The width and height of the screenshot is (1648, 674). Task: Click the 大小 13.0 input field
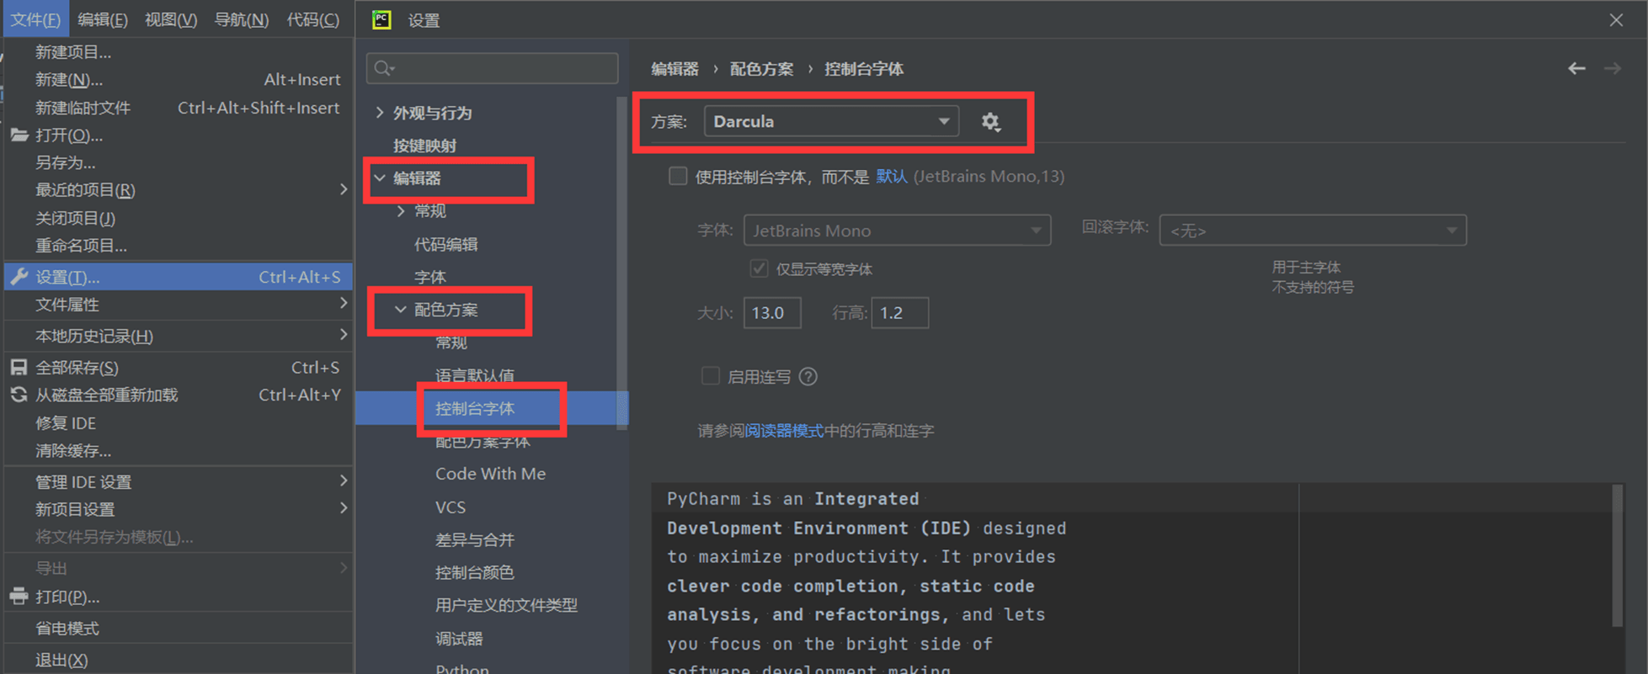pos(772,313)
